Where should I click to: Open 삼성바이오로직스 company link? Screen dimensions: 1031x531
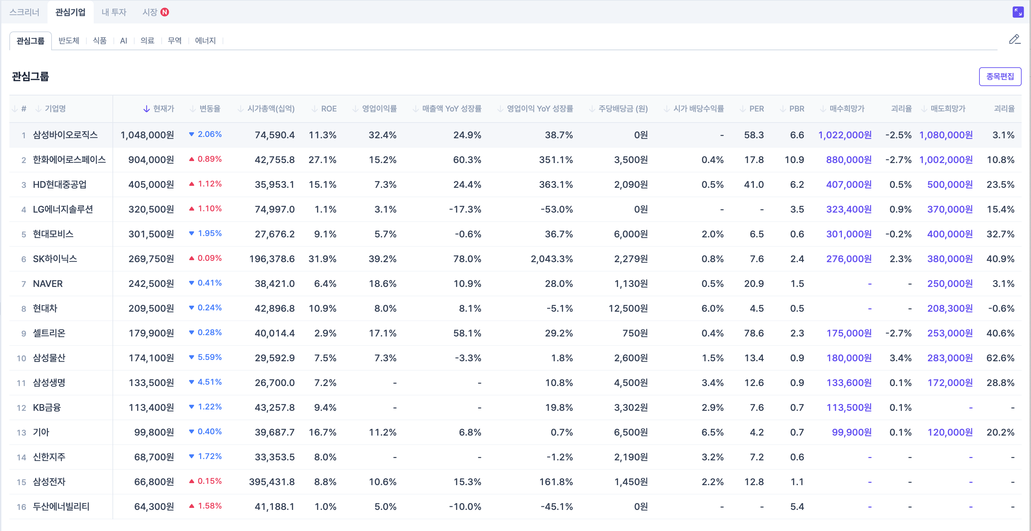point(65,135)
